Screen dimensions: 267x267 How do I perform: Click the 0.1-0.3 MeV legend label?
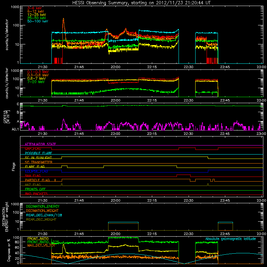point(38,72)
